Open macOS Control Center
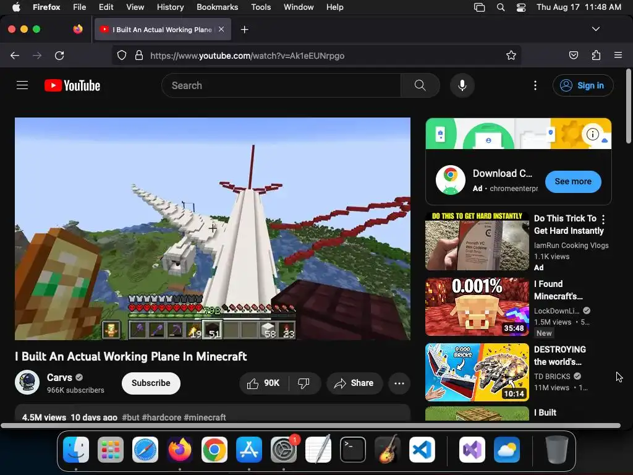Image resolution: width=633 pixels, height=475 pixels. [x=520, y=7]
